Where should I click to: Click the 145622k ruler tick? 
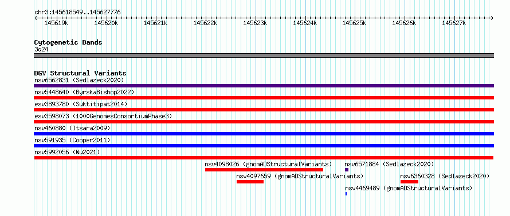[x=205, y=23]
